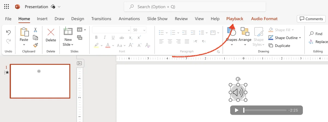This screenshot has height=122, width=328.
Task: Click the Duplicate Slide icon under Layout
Action: tap(80, 38)
